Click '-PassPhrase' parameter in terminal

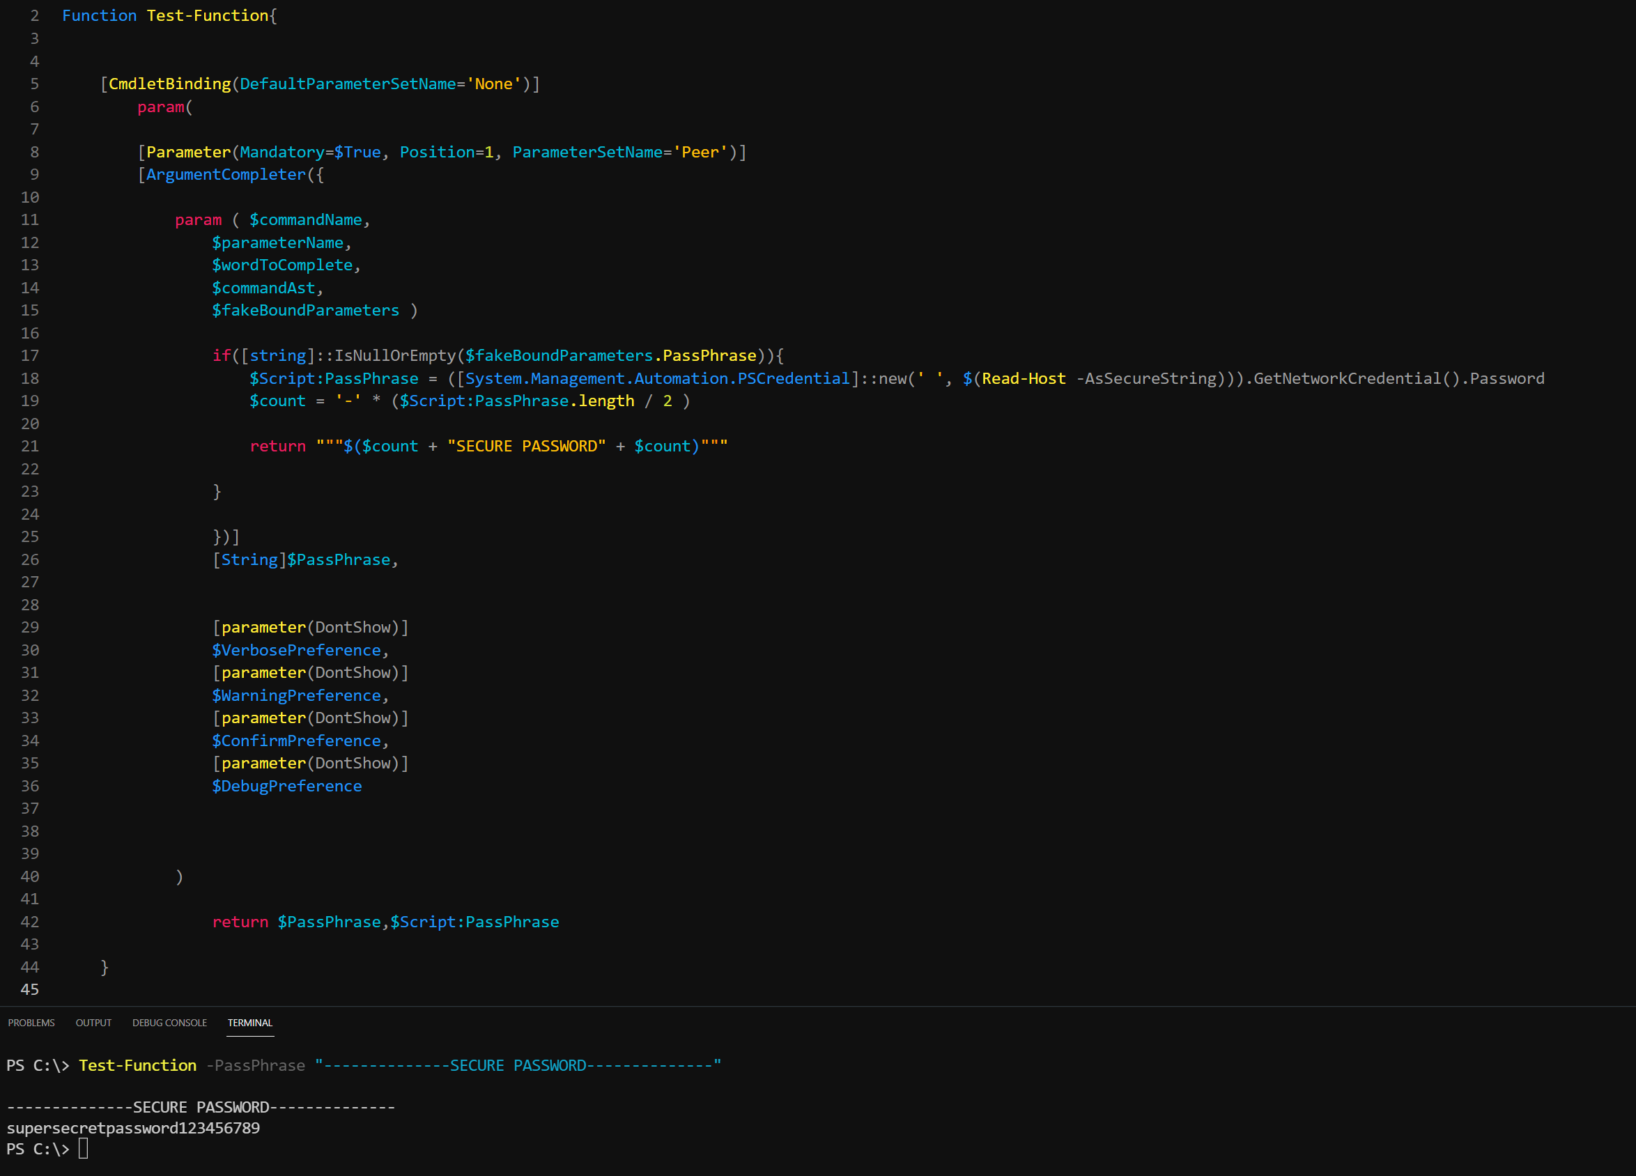[255, 1065]
